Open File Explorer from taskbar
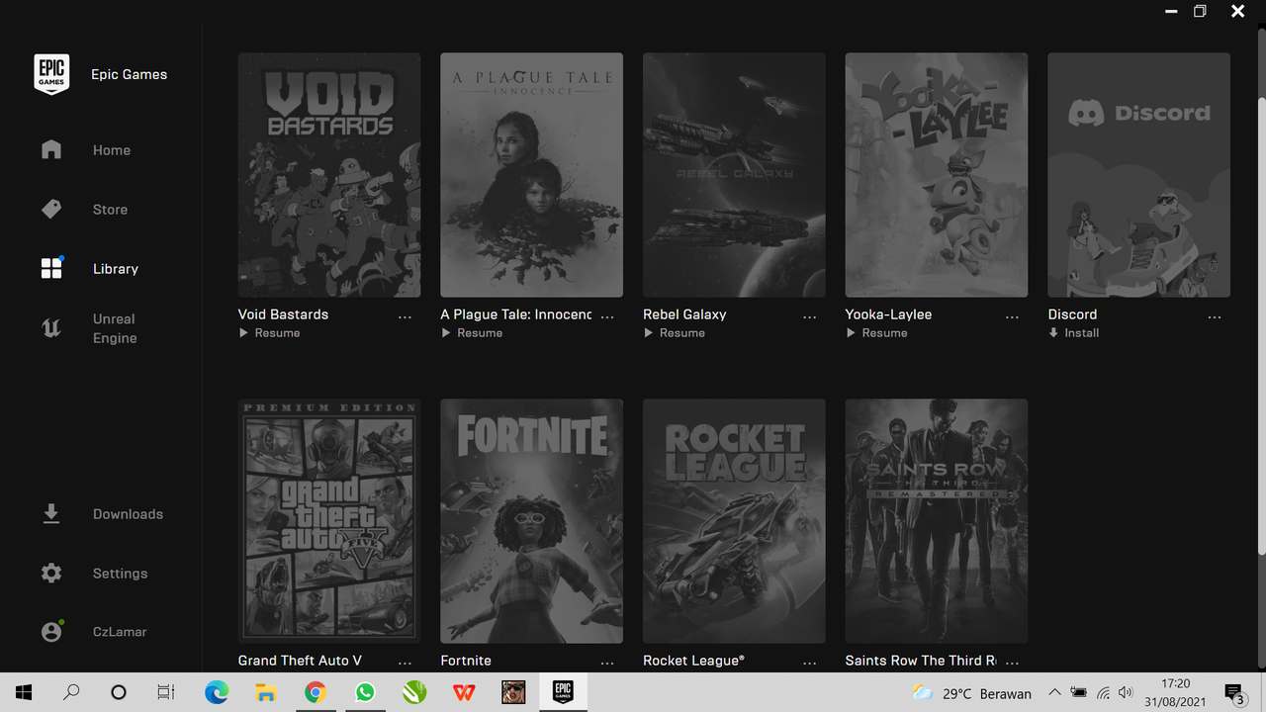The width and height of the screenshot is (1266, 712). click(266, 692)
